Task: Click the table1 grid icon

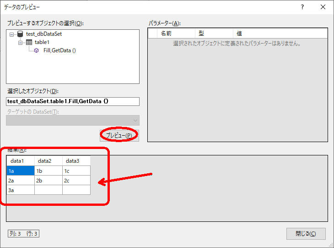Action: tap(28, 42)
